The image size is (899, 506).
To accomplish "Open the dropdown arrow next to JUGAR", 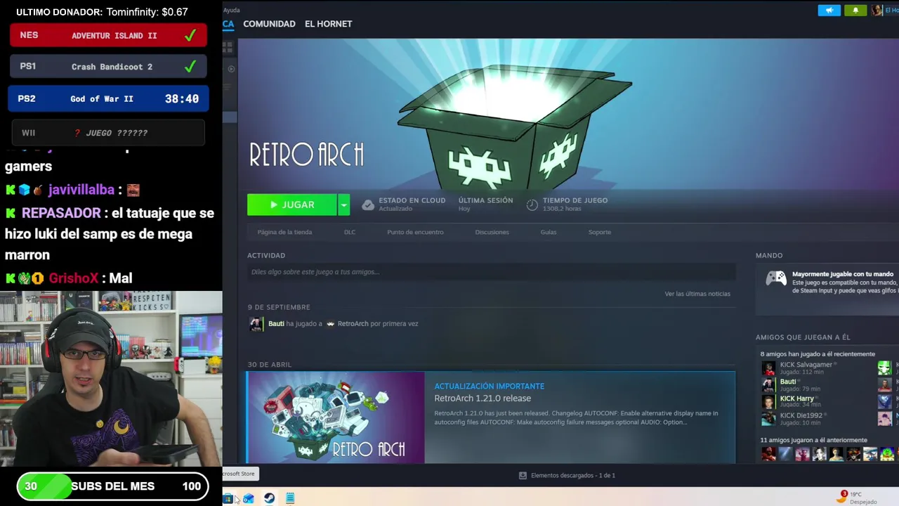I will click(x=343, y=205).
